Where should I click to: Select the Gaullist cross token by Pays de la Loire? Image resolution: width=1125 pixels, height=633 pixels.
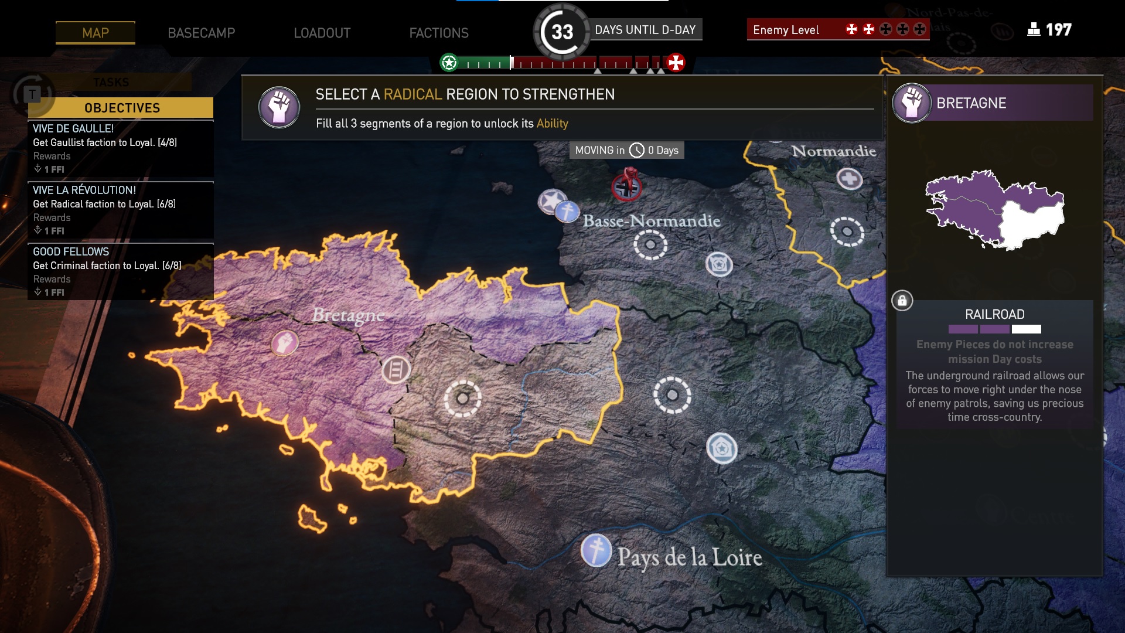596,551
